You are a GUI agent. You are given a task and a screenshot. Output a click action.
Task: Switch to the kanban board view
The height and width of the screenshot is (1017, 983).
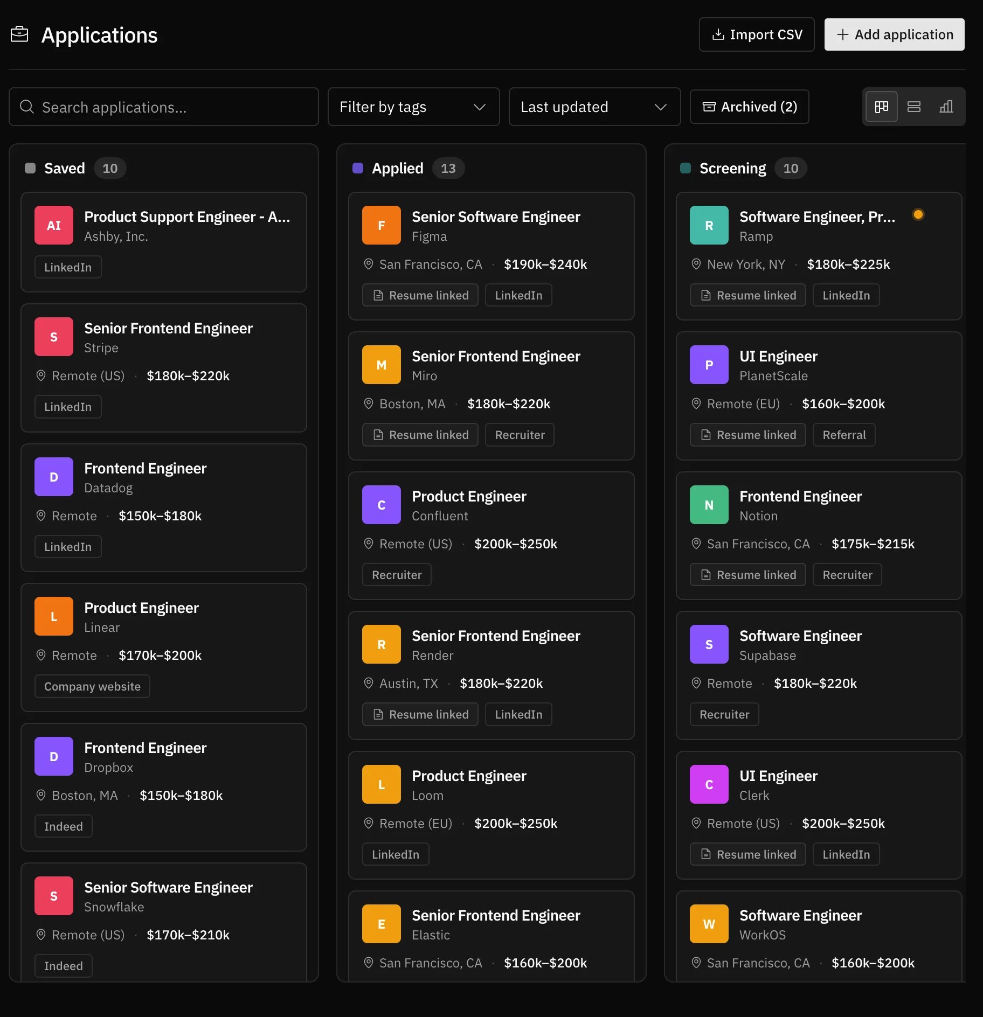(882, 107)
